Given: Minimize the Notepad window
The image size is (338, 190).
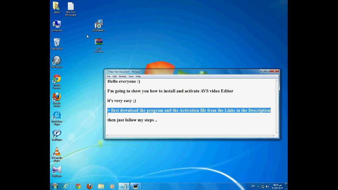Looking at the screenshot, I should point(262,71).
